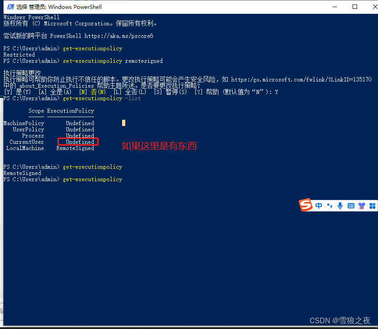Click the ExecutionPolicy column header
This screenshot has height=329, width=378.
tap(70, 111)
